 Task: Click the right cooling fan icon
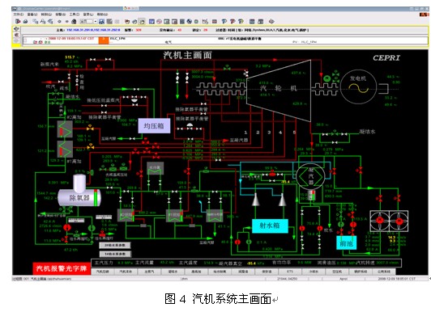pos(399,221)
